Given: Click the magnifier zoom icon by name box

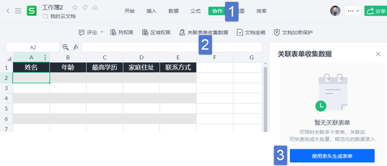Looking at the screenshot, I should (x=66, y=47).
